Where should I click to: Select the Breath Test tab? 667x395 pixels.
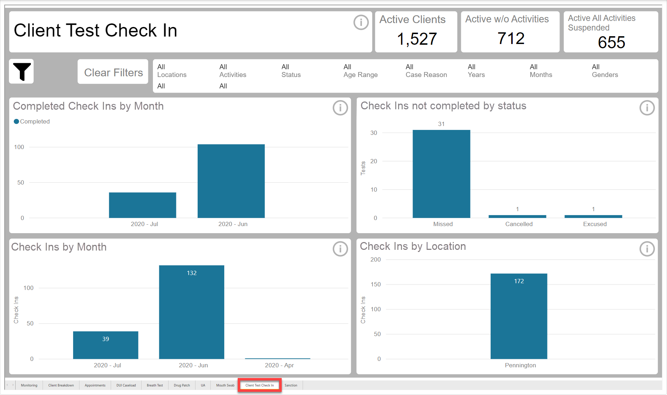click(x=155, y=385)
